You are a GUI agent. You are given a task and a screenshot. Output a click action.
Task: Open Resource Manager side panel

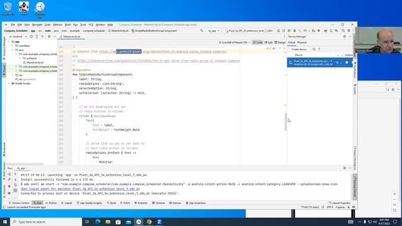pos(4,48)
